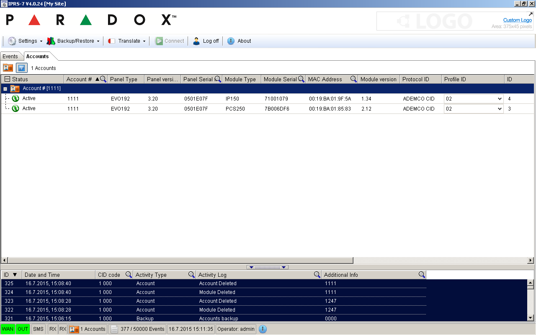
Task: Click the Panel Serial column search magnifier
Action: tap(218, 79)
